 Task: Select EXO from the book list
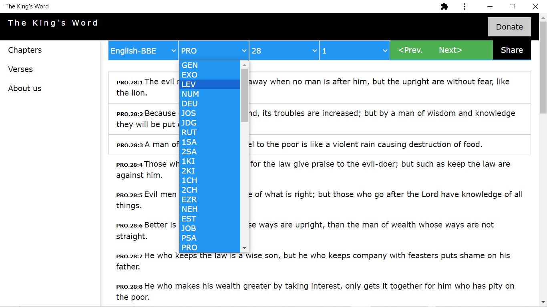point(210,75)
